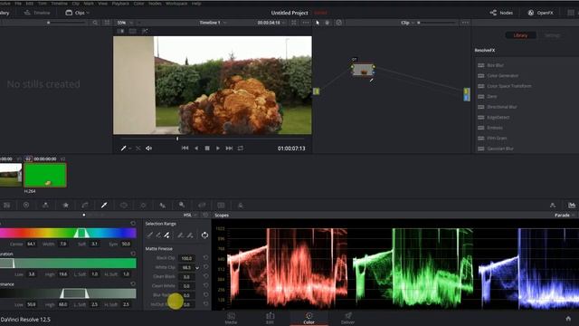The height and width of the screenshot is (326, 579).
Task: Open the Playback menu
Action: coord(120,4)
